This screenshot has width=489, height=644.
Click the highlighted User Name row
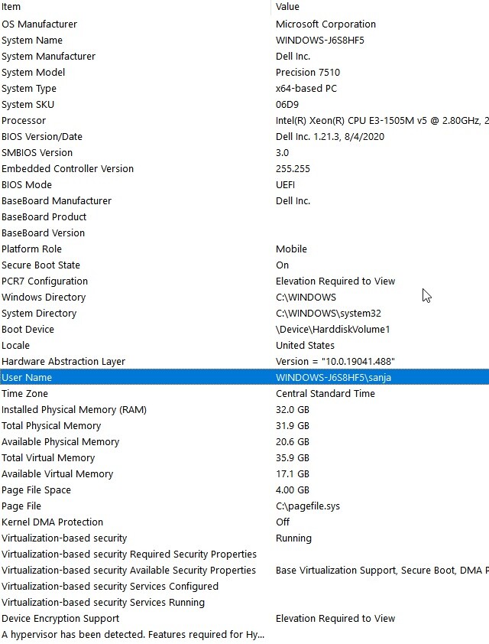click(244, 377)
